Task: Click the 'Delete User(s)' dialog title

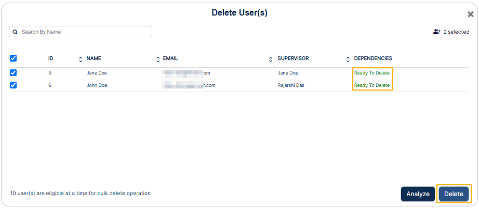Action: coord(239,13)
